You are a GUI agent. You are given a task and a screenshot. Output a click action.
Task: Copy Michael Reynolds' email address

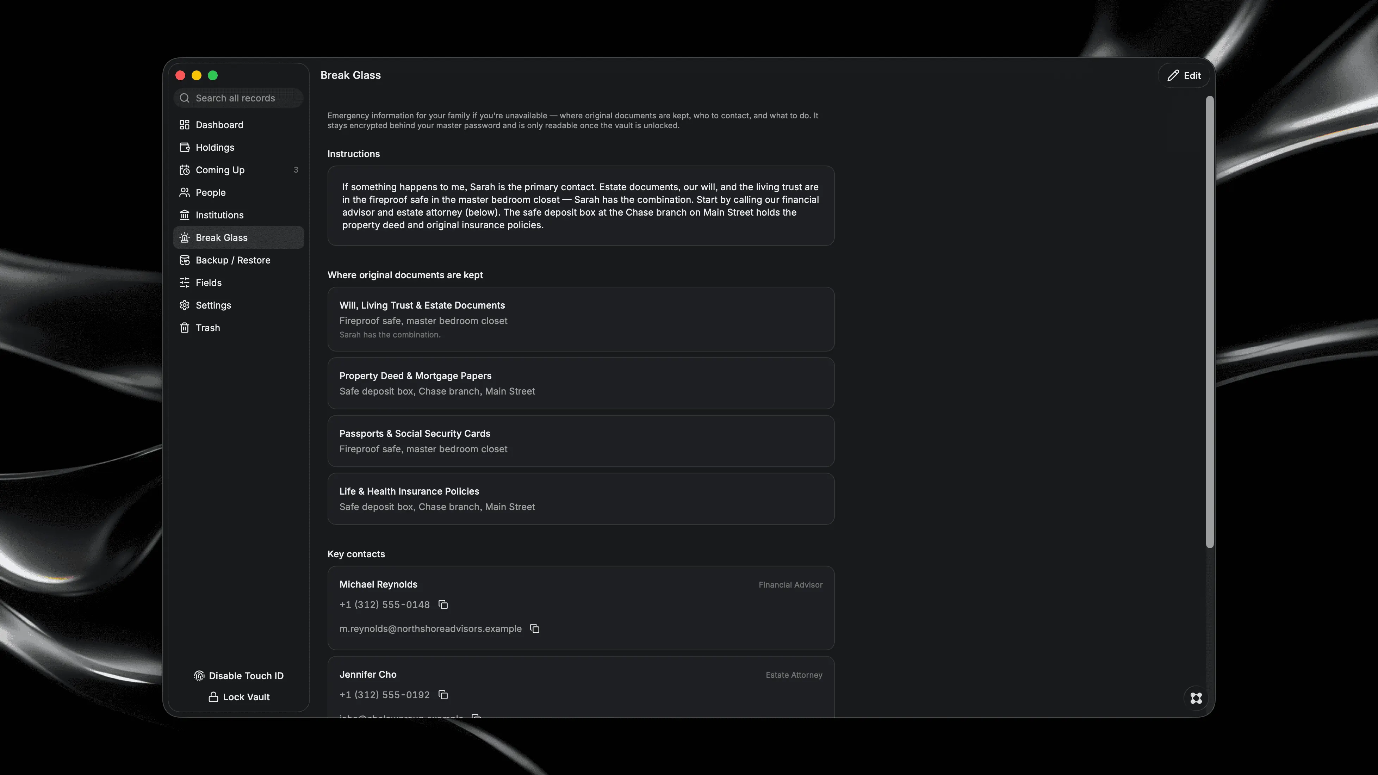pos(534,628)
